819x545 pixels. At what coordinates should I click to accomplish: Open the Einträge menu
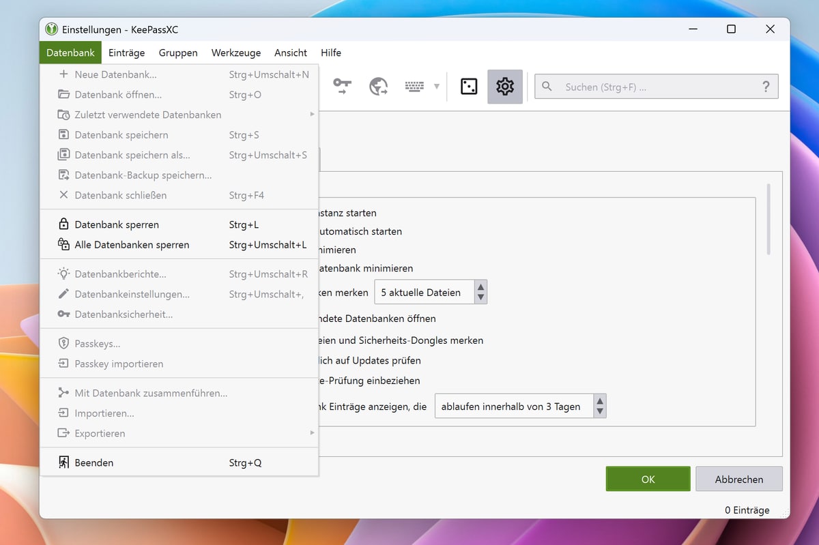coord(126,53)
